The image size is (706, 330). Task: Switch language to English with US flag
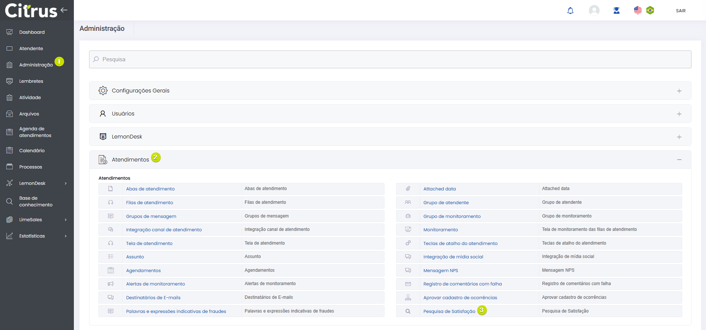click(637, 10)
